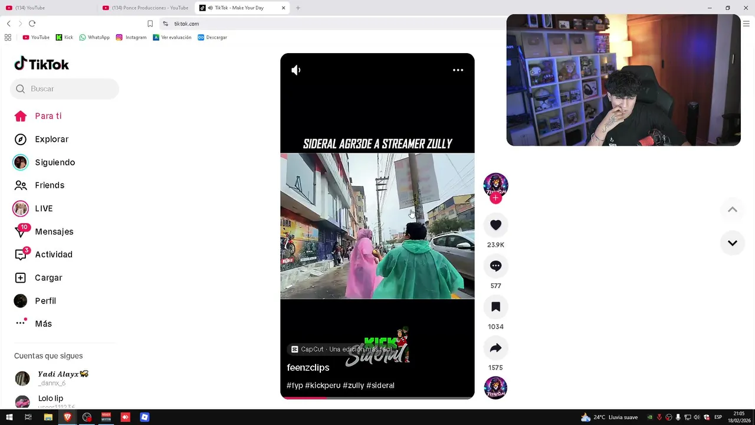Image resolution: width=755 pixels, height=425 pixels.
Task: Switch the ESP input language
Action: 718,417
